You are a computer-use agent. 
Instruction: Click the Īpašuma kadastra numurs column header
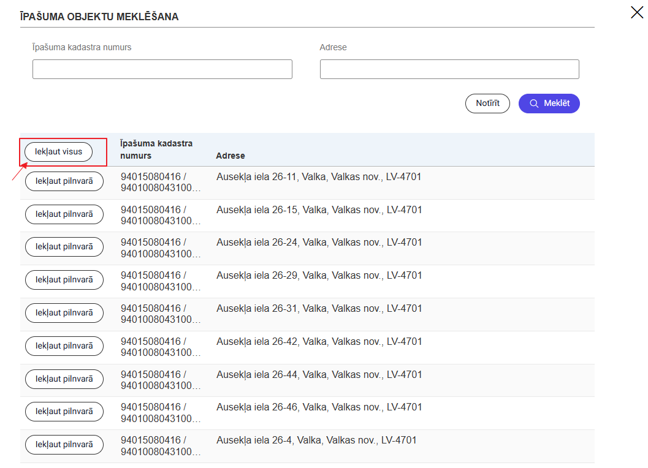[156, 149]
